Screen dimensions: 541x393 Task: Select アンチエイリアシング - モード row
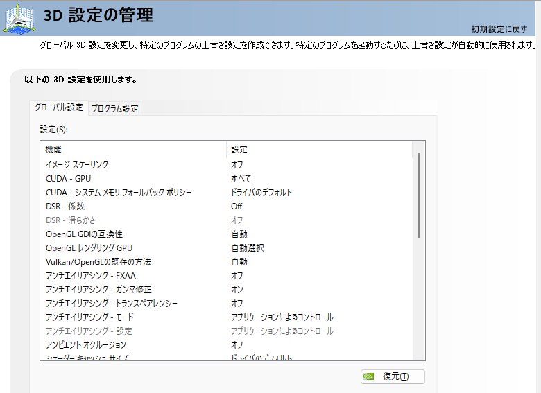point(226,317)
